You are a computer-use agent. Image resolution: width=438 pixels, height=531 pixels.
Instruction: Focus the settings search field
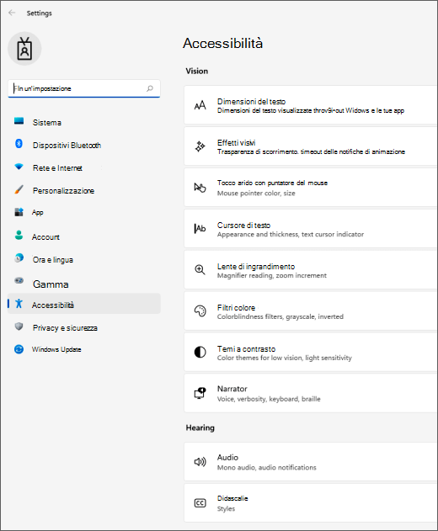[x=83, y=88]
